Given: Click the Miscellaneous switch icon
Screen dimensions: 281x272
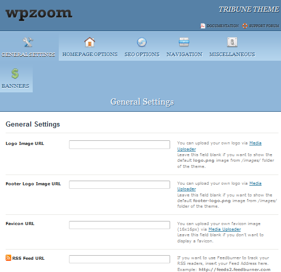Looking at the screenshot, I should pyautogui.click(x=232, y=42).
